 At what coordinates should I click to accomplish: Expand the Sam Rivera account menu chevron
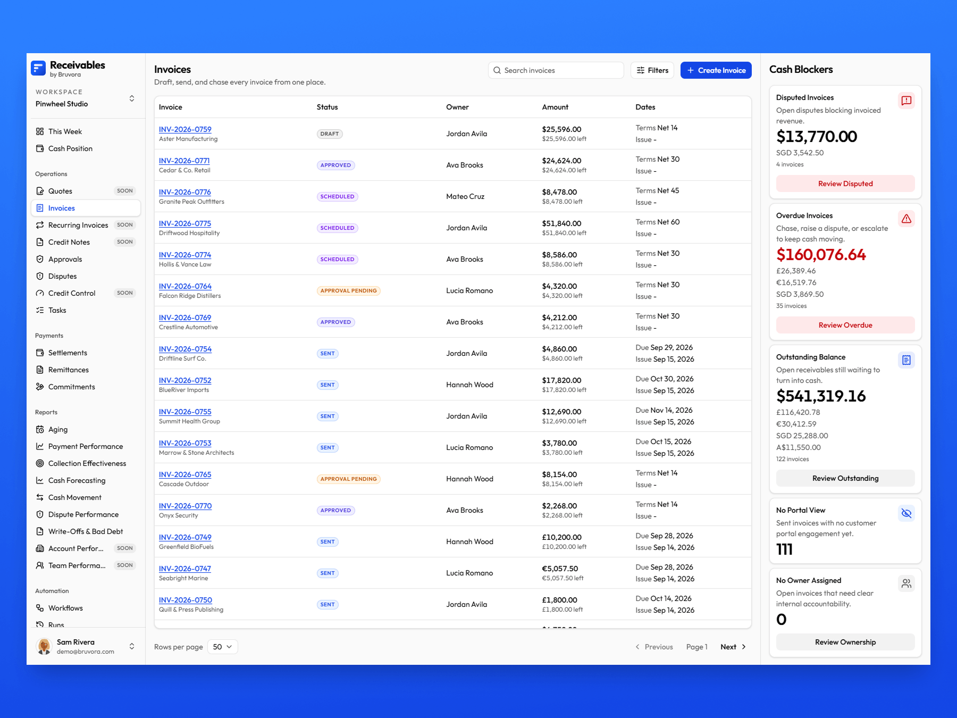pyautogui.click(x=132, y=646)
